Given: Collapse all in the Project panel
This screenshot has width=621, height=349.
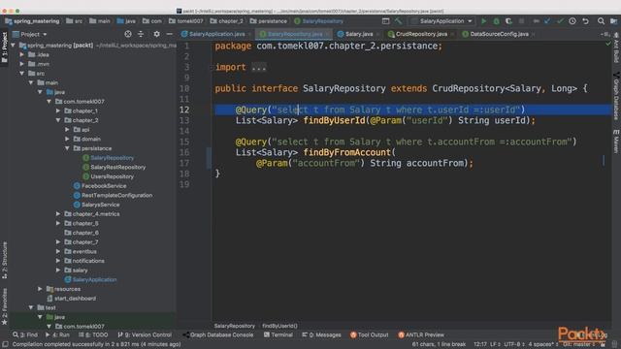Looking at the screenshot, I should (141, 34).
